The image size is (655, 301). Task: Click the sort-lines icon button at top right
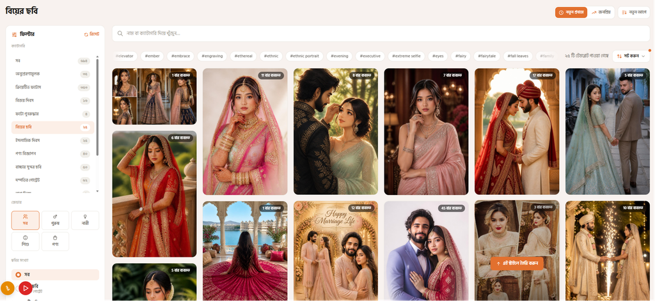(634, 13)
